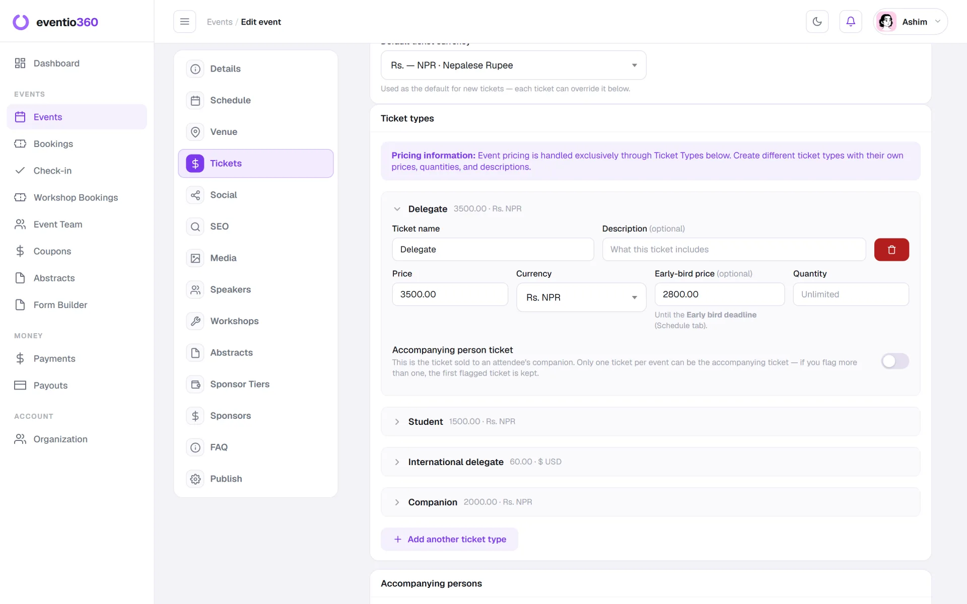Viewport: 967px width, 604px height.
Task: Open Payouts page
Action: [x=77, y=386]
